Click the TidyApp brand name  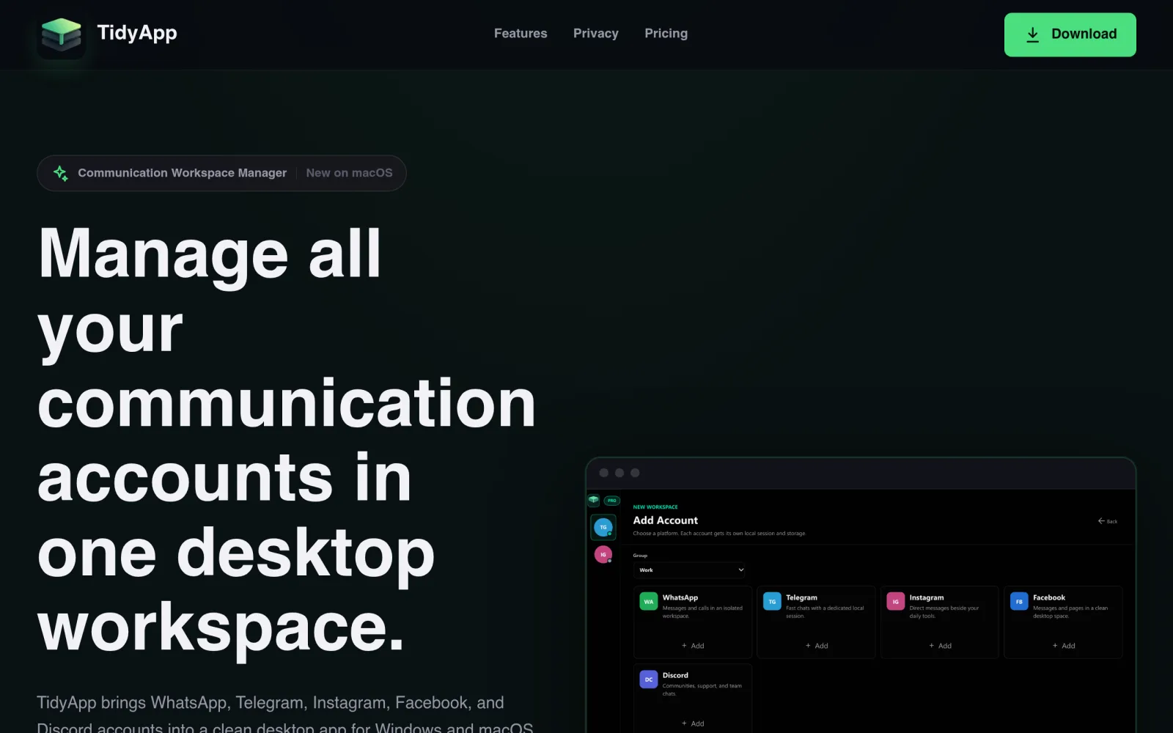pos(137,33)
